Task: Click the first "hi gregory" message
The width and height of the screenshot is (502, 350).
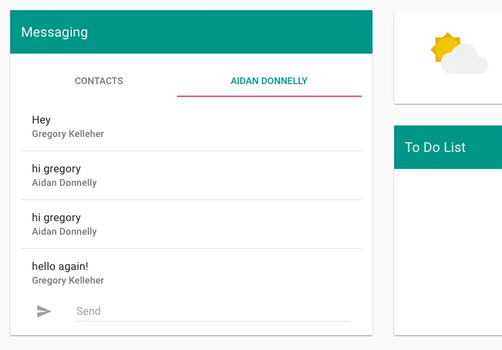Action: click(56, 169)
